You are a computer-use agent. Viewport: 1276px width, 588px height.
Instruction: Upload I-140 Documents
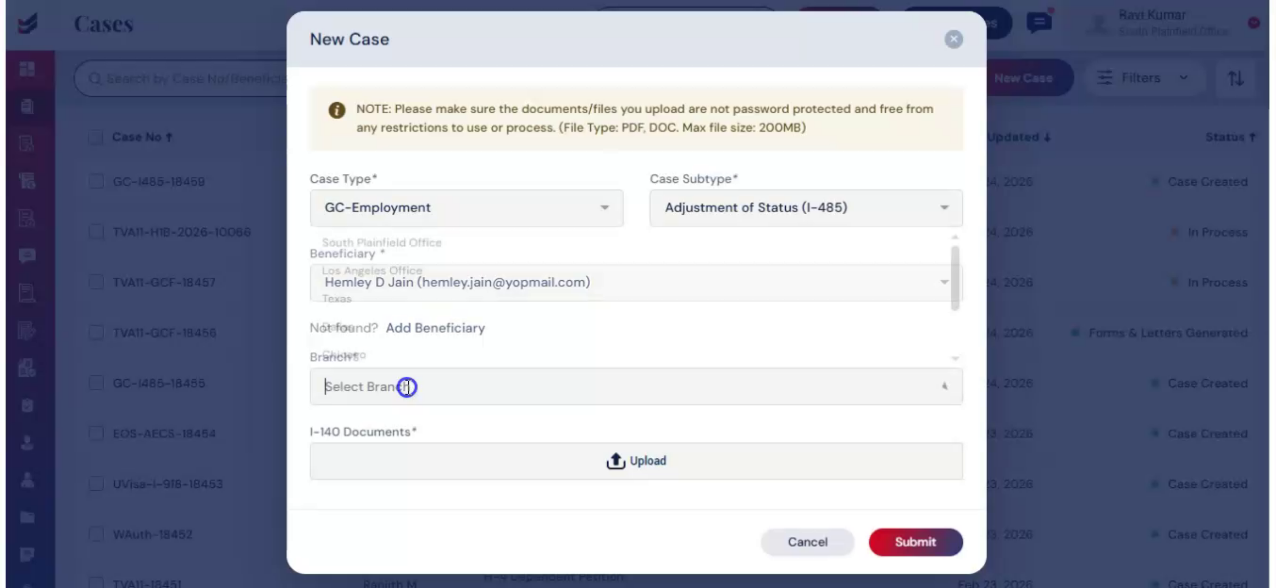point(636,461)
